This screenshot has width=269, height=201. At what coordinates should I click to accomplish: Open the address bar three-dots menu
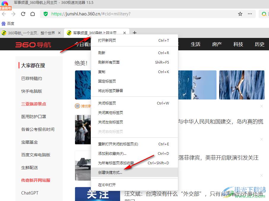[x=250, y=14]
